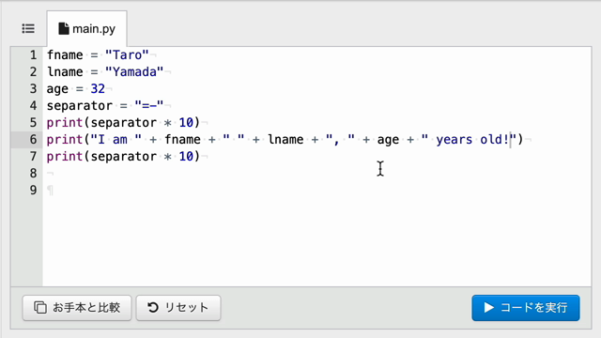This screenshot has width=601, height=338.
Task: Click "years old!" text on line 6
Action: [474, 140]
